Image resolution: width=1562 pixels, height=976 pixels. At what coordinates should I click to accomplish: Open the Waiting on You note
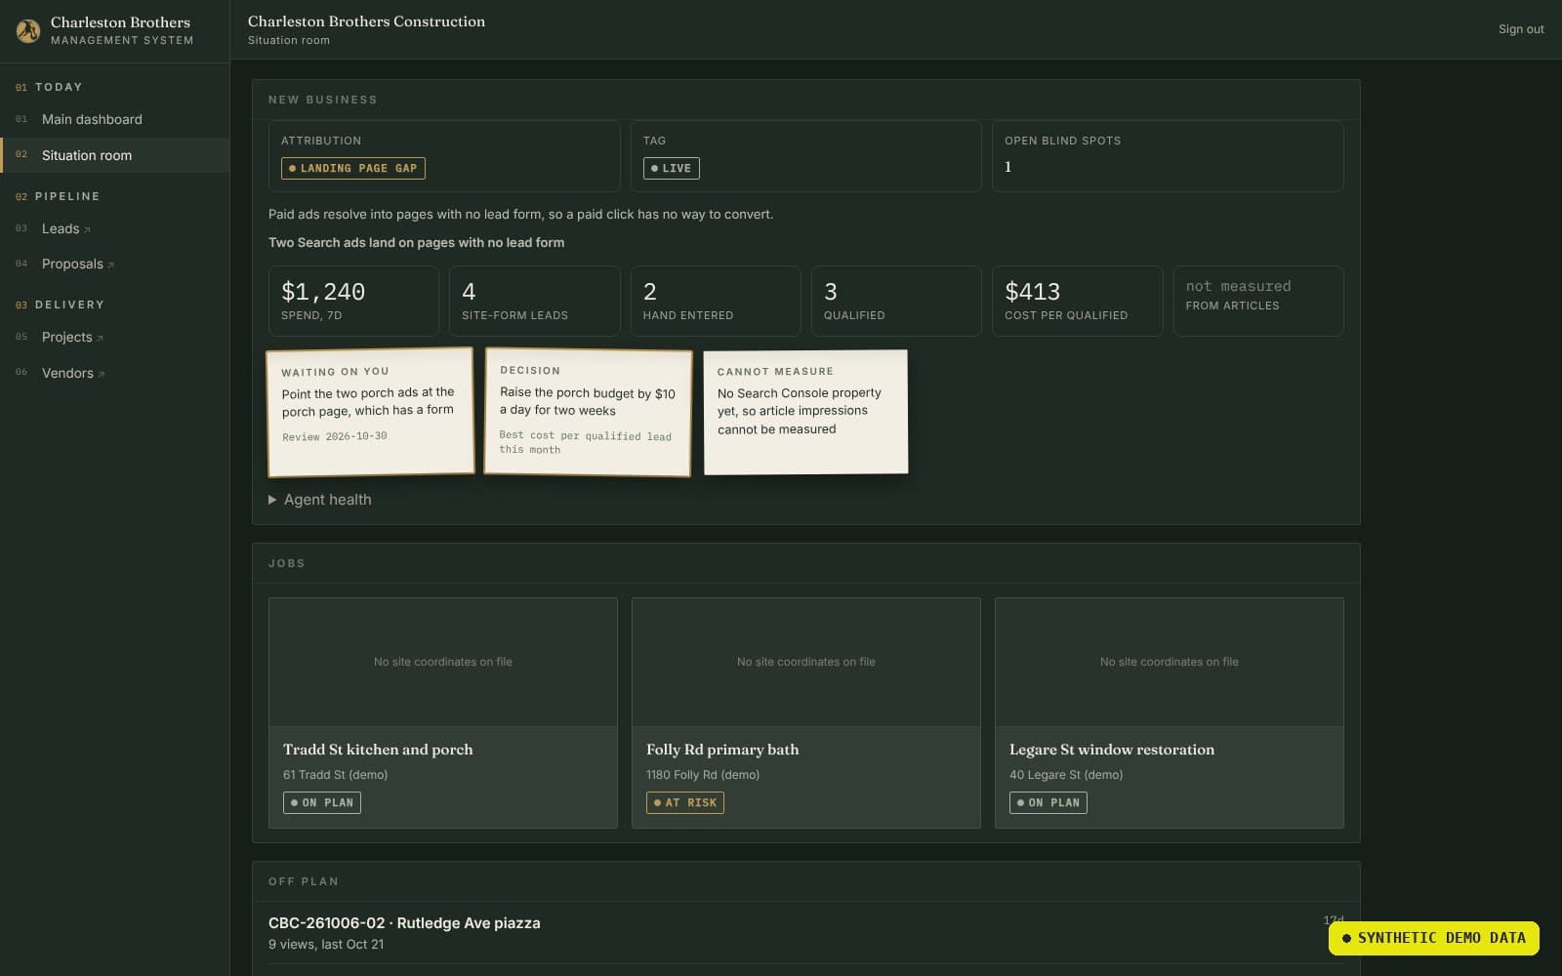coord(371,412)
